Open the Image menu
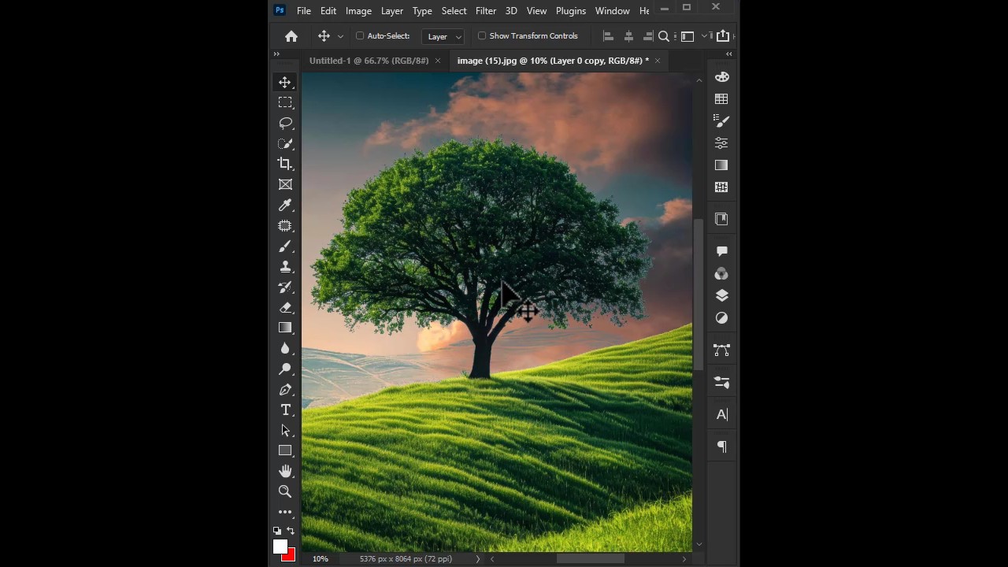This screenshot has width=1008, height=567. pos(358,10)
